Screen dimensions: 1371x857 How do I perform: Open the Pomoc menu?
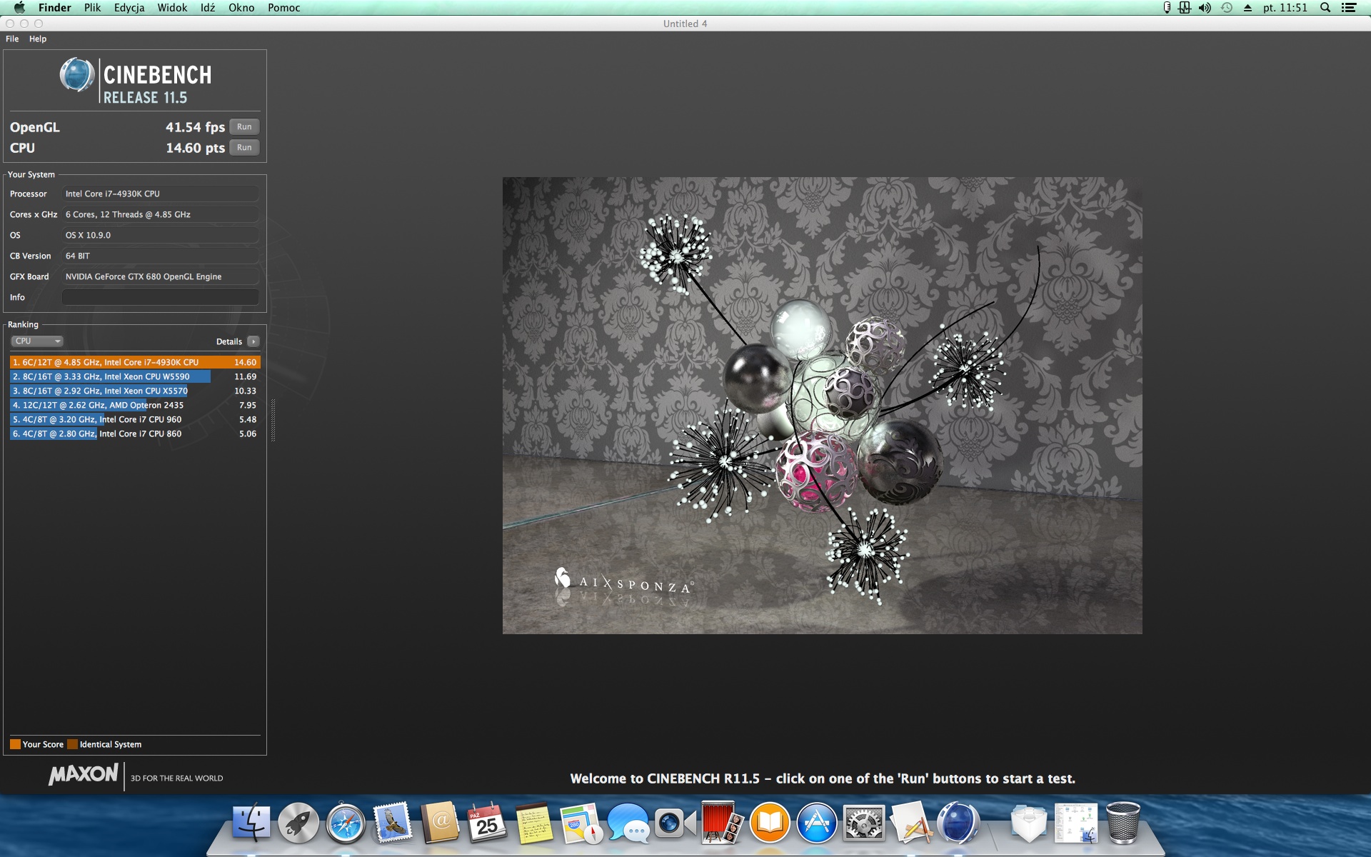tap(284, 8)
